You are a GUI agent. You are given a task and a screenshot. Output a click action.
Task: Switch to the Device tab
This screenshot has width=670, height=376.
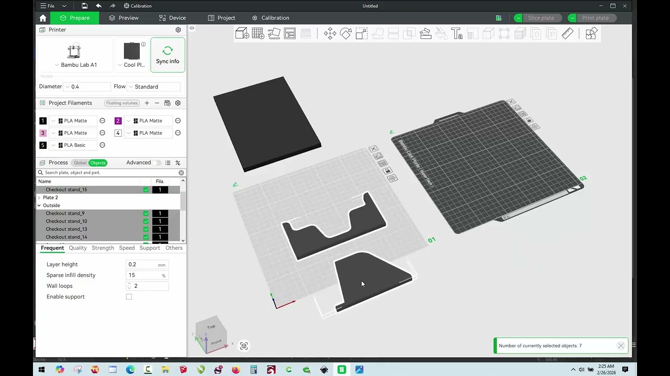click(172, 18)
